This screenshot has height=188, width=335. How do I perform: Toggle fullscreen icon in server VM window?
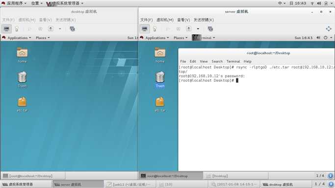click(329, 28)
